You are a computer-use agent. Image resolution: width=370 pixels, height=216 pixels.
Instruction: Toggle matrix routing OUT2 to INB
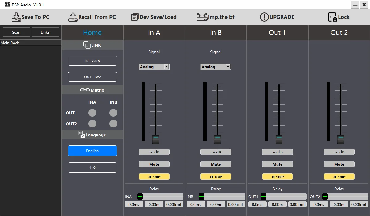point(113,124)
